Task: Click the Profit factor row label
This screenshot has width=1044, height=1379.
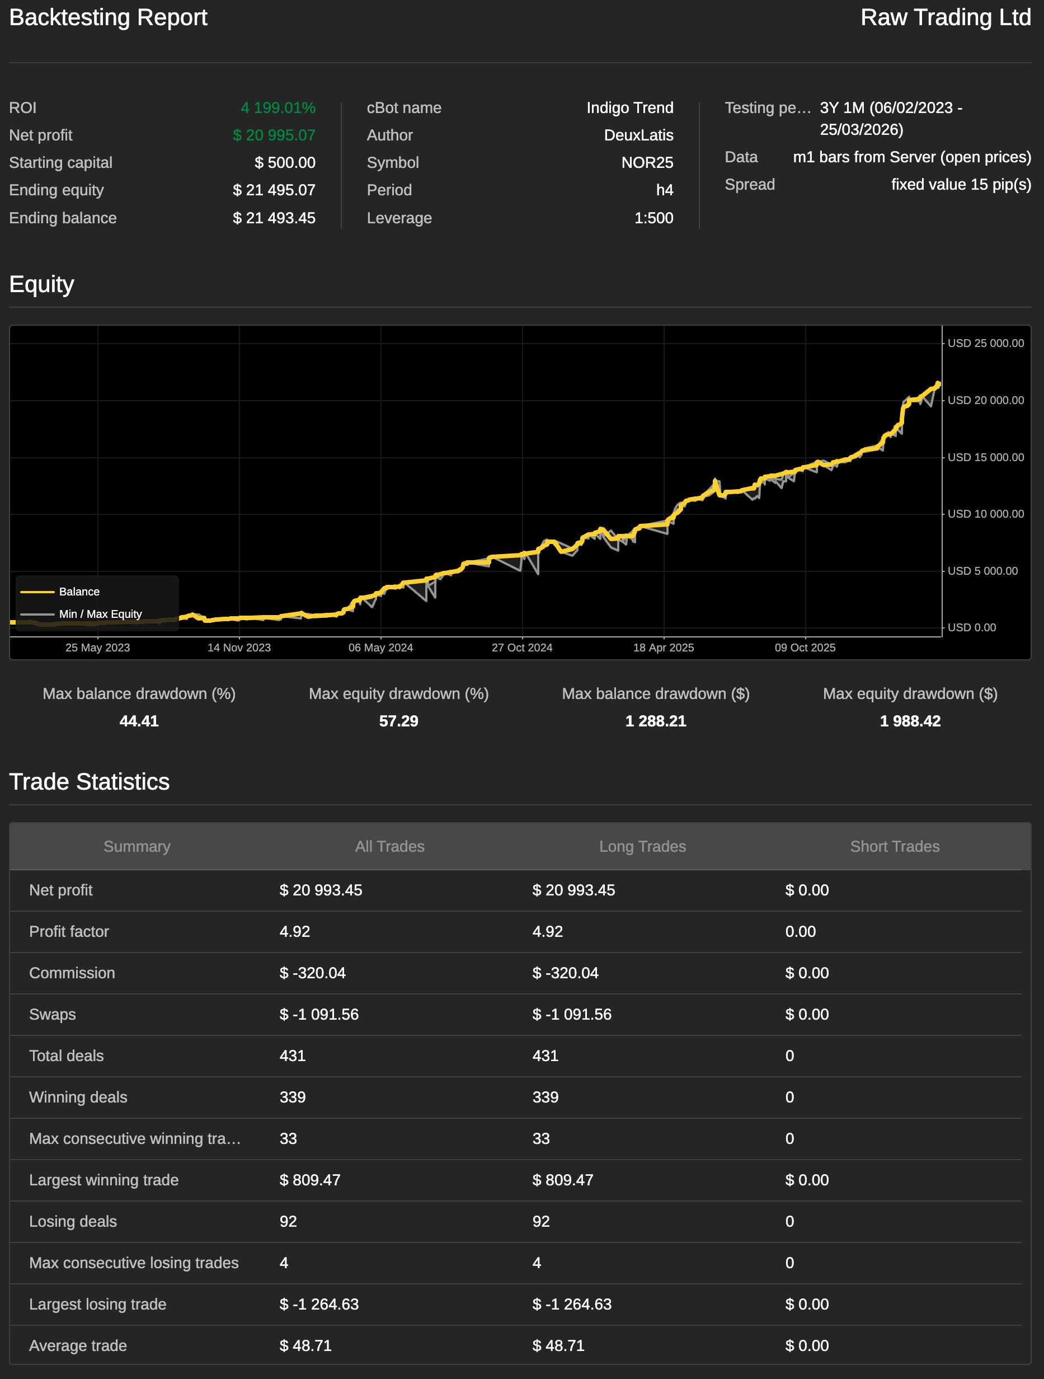Action: 69,931
